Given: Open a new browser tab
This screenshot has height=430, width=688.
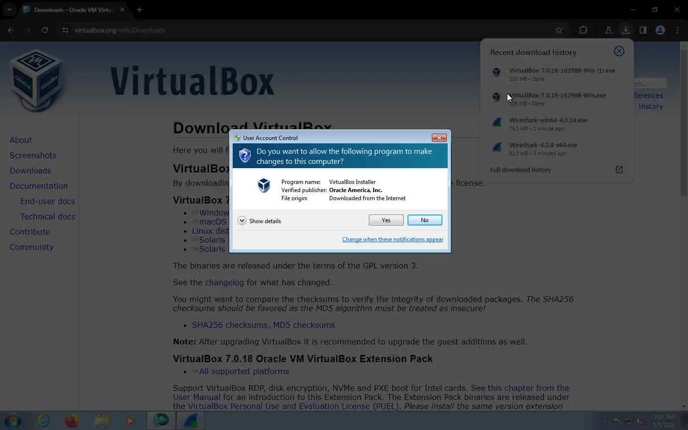Looking at the screenshot, I should tap(140, 10).
